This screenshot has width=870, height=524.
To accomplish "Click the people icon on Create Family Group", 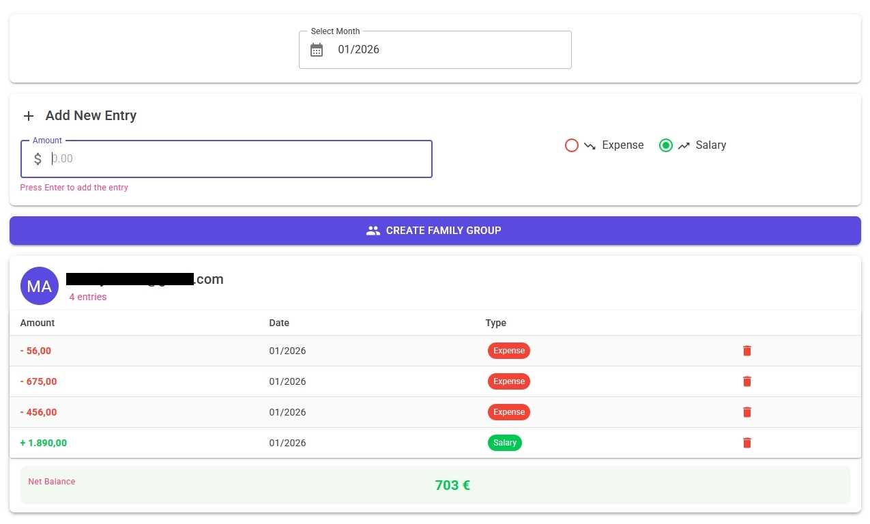I will (x=373, y=231).
